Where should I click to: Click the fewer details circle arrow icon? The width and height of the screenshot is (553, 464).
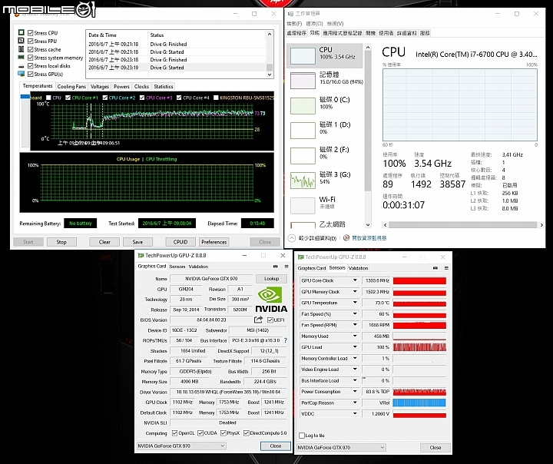291,238
